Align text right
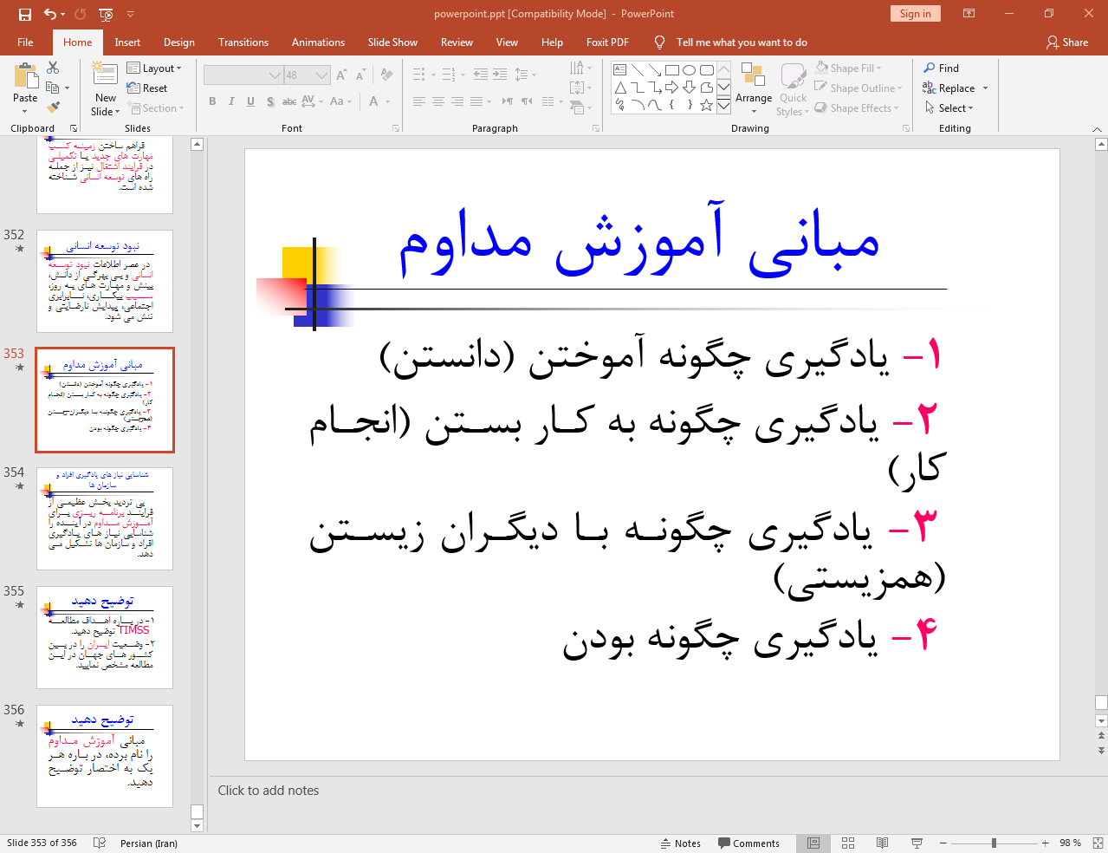The image size is (1108, 853). point(457,101)
